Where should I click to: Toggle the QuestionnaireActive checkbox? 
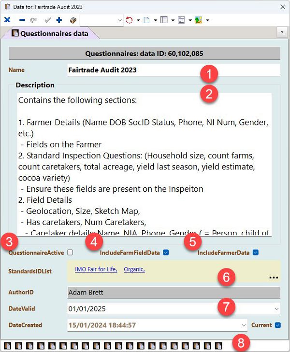(x=70, y=253)
